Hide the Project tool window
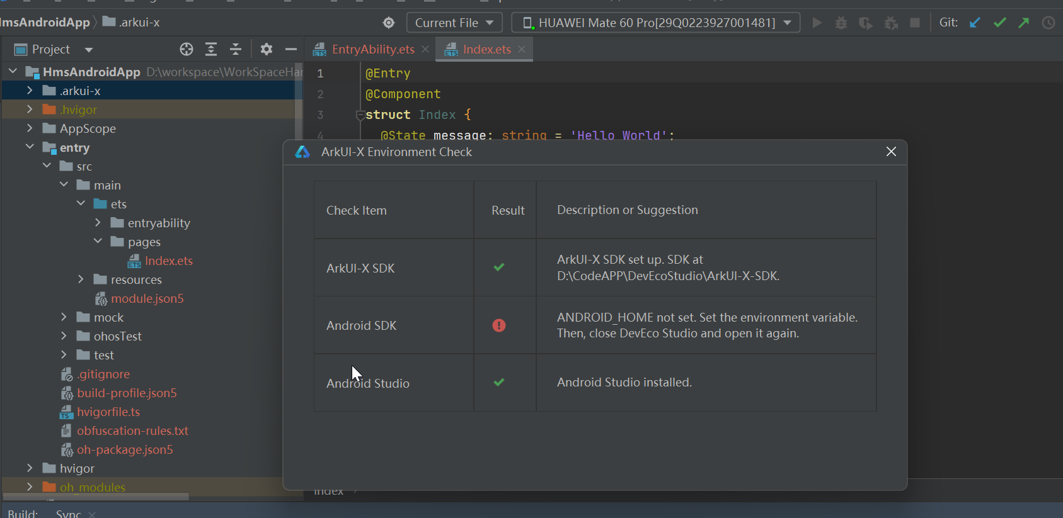Image resolution: width=1063 pixels, height=518 pixels. [290, 49]
